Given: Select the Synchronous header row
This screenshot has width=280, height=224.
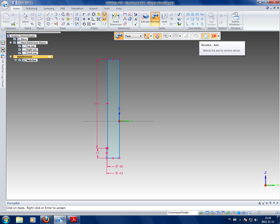Looking at the screenshot, I should coord(33,56).
